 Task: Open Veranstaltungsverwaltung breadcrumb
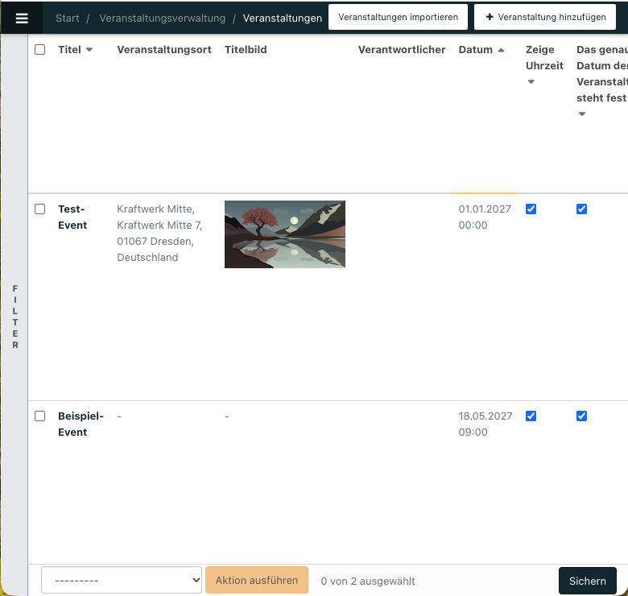162,18
